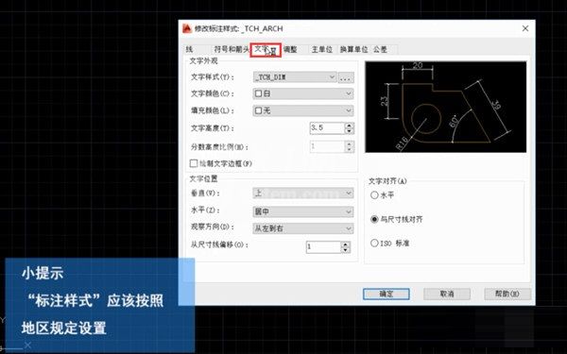The image size is (567, 354).
Task: Click the AutoCAD logo in the title bar
Action: tap(186, 28)
